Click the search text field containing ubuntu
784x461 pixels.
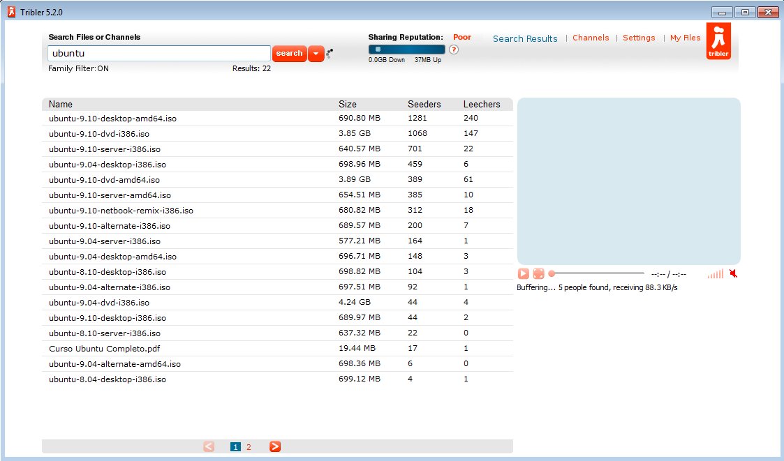pyautogui.click(x=159, y=54)
